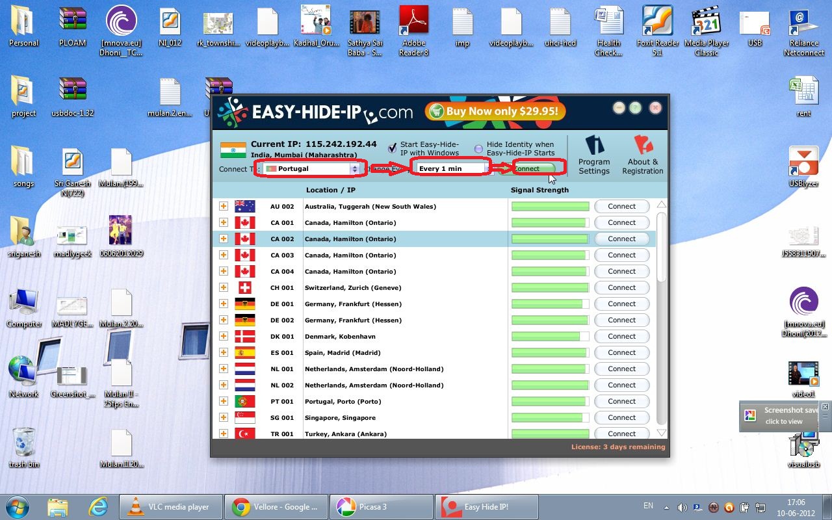Viewport: 832px width, 520px height.
Task: Click the Buy Now only $29.95 banner
Action: 495,111
